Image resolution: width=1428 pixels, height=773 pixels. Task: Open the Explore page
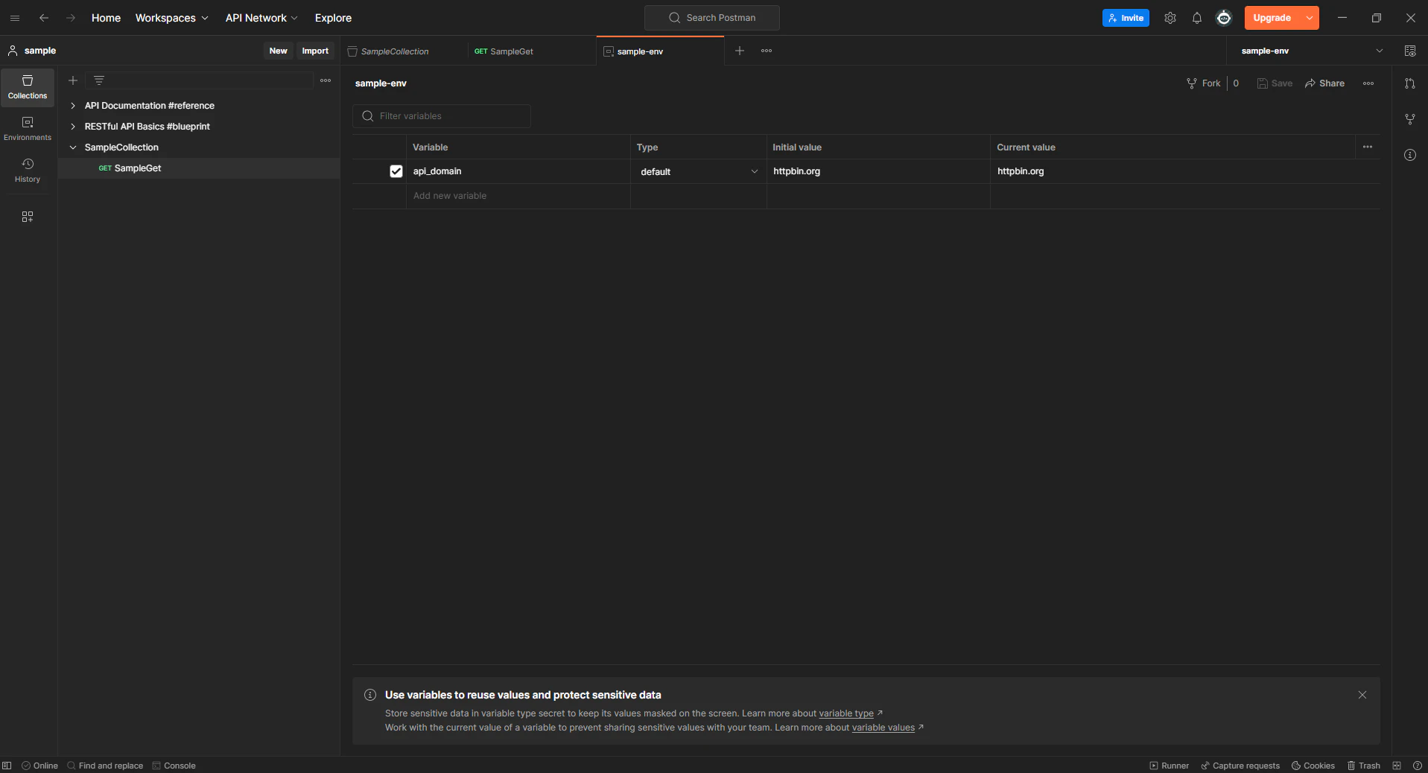tap(333, 18)
